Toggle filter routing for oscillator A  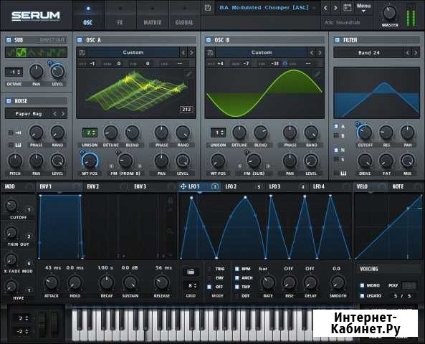pyautogui.click(x=336, y=126)
